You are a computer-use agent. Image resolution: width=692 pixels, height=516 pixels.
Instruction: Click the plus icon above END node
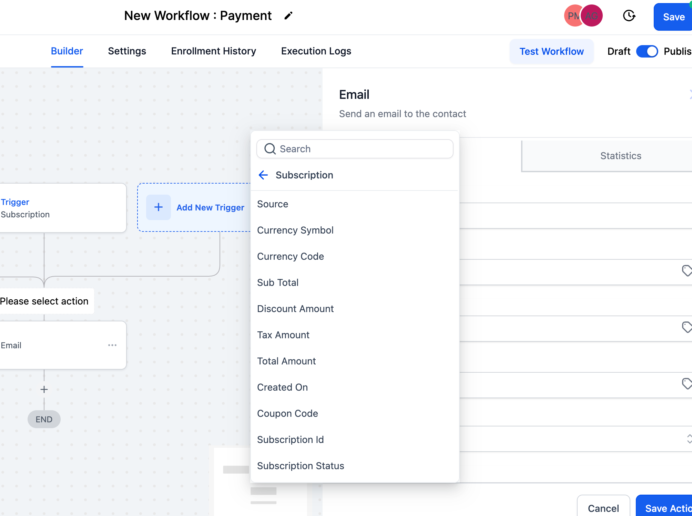click(x=44, y=390)
